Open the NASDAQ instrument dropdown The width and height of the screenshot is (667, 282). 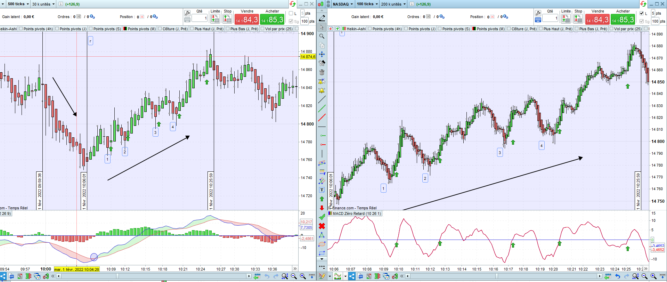coord(343,4)
